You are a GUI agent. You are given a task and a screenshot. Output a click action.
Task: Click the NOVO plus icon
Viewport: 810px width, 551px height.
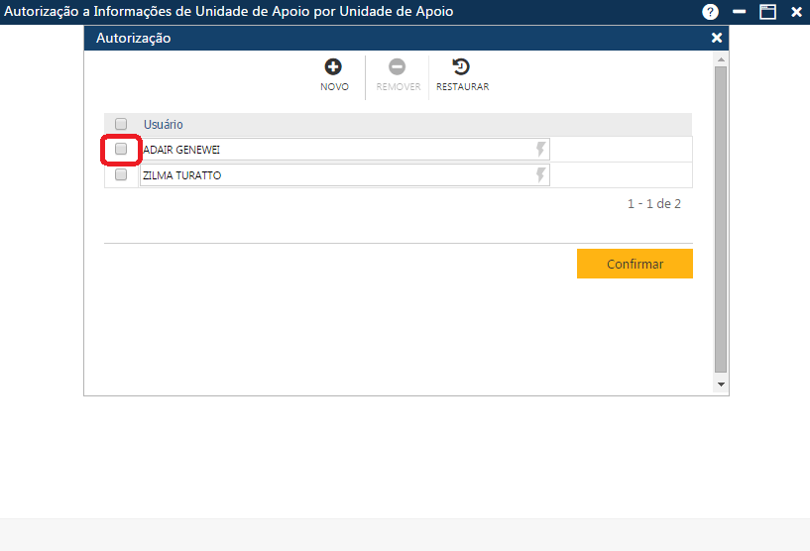[333, 67]
